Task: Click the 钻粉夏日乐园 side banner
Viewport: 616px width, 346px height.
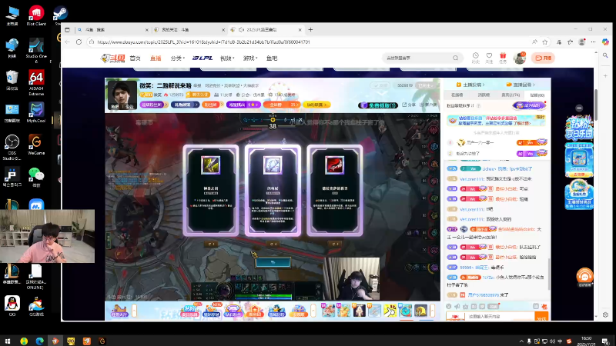Action: pyautogui.click(x=579, y=128)
